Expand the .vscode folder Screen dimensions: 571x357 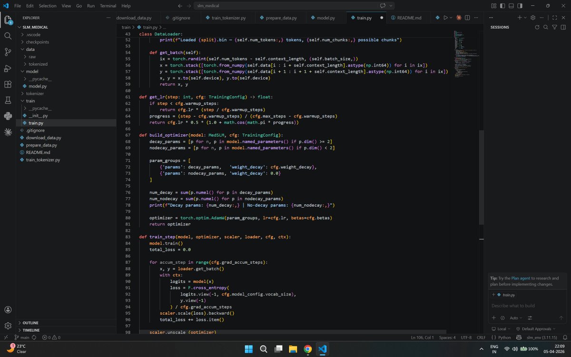pyautogui.click(x=66, y=35)
